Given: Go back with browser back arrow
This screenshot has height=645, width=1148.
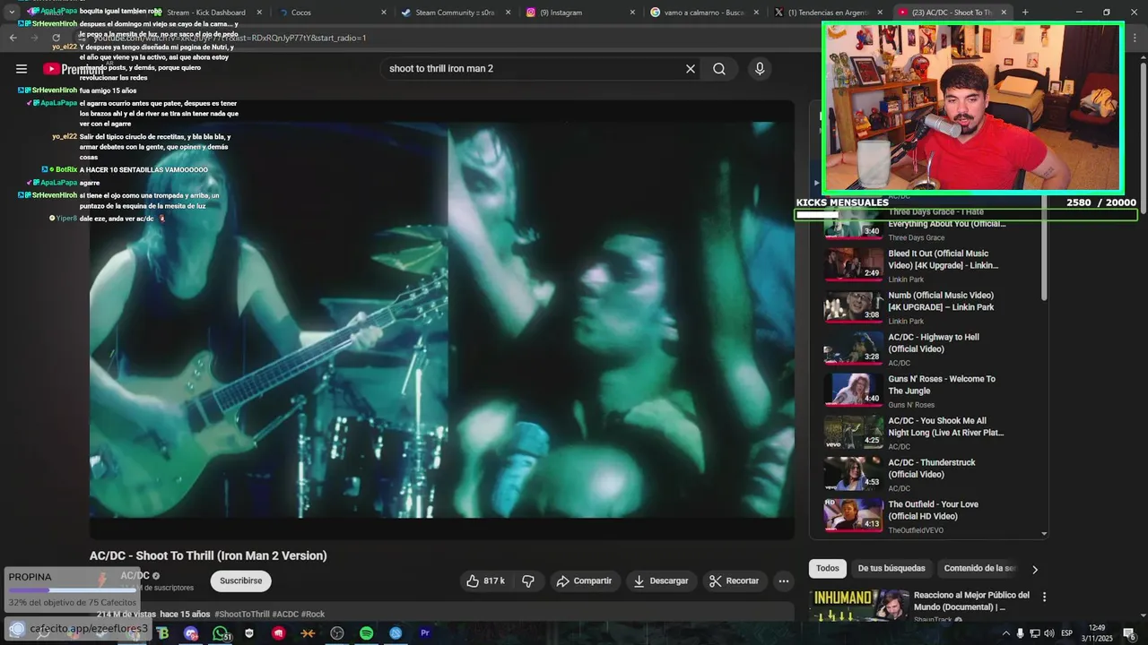Looking at the screenshot, I should coord(13,38).
